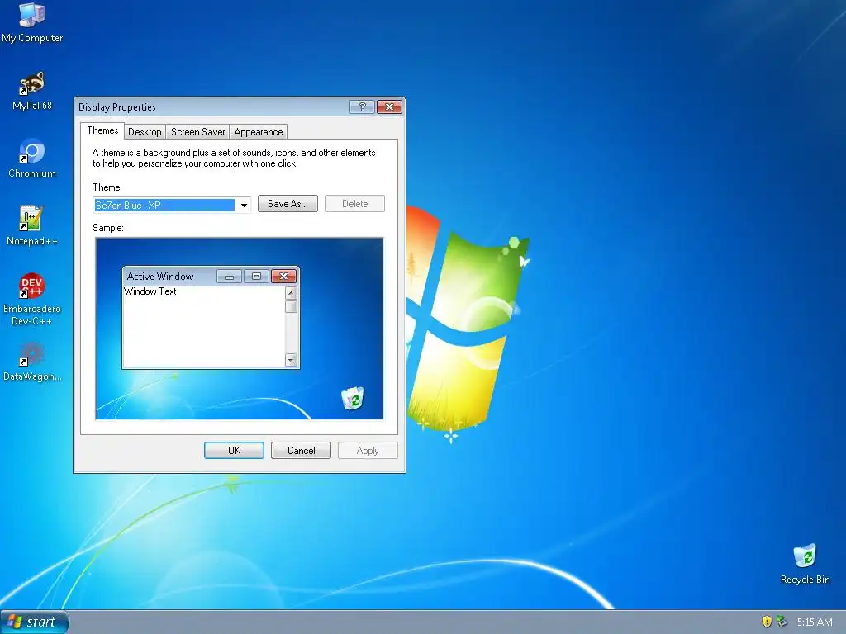Click the Apply button

[x=368, y=450]
